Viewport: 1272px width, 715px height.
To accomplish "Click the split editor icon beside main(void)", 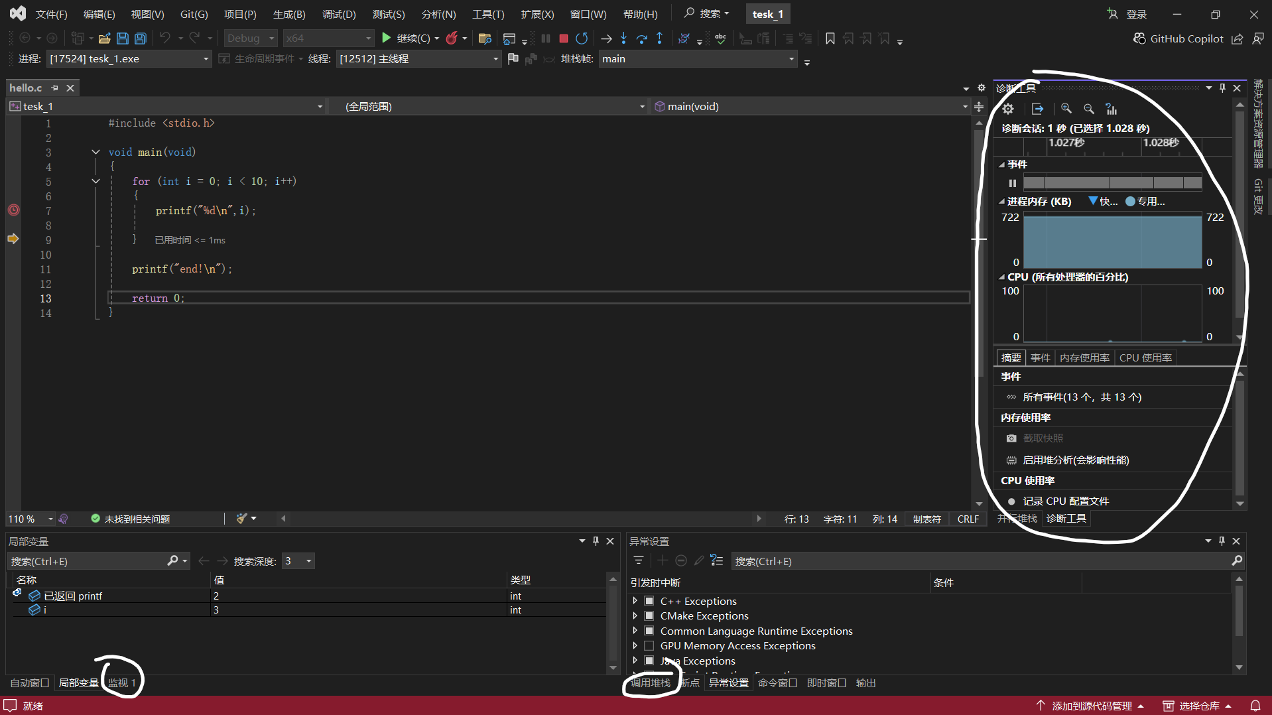I will click(979, 106).
